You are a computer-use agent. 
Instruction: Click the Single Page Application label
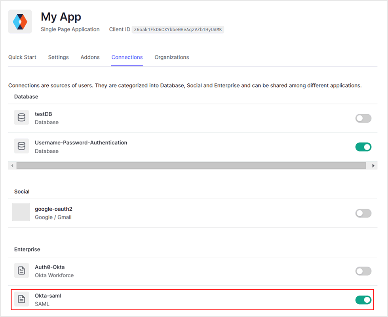[70, 29]
